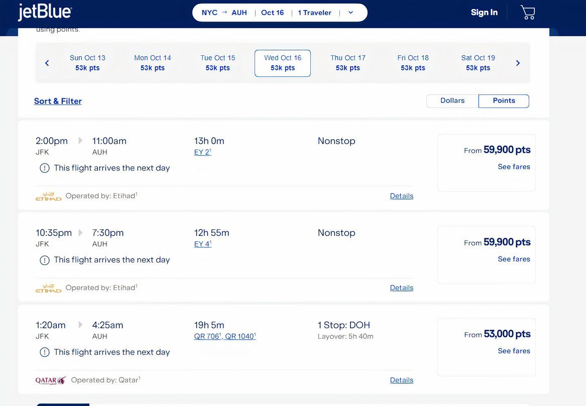586x406 pixels.
Task: Click the Qatar Airways logo on last flight
Action: 51,380
